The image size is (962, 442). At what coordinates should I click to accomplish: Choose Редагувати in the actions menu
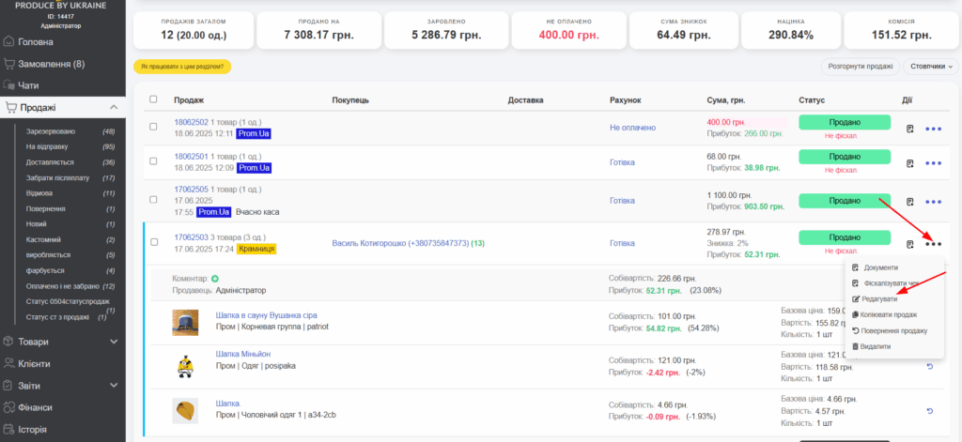click(x=875, y=299)
